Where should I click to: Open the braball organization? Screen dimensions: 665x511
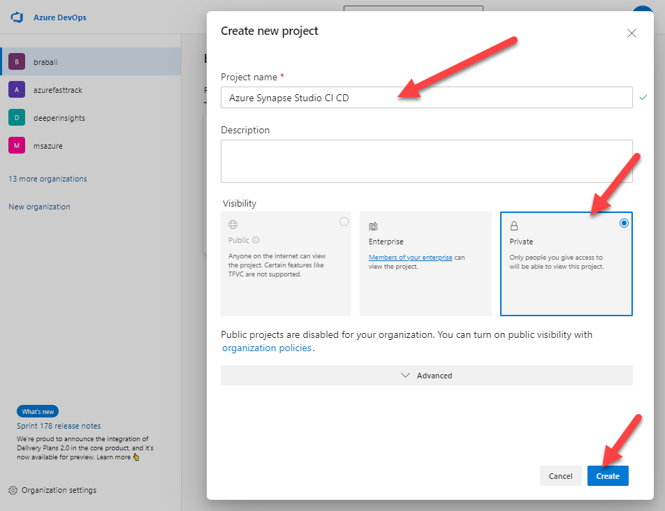tap(91, 62)
